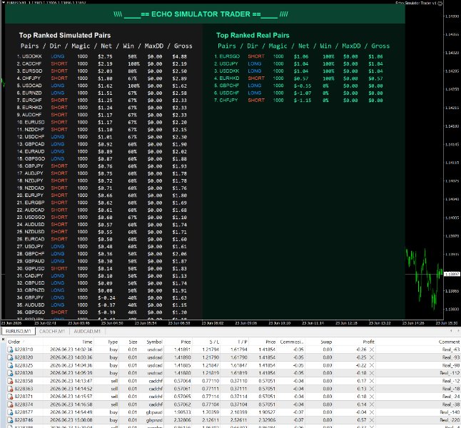Click the 'Top Ranked Real Pairs' heading
461x428 pixels.
pyautogui.click(x=253, y=35)
